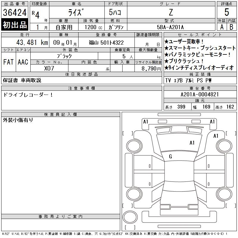Viewport: 238px width, 238px height.
Task: Click the スマートキー・プッシュスタート sales point
Action: (200, 48)
